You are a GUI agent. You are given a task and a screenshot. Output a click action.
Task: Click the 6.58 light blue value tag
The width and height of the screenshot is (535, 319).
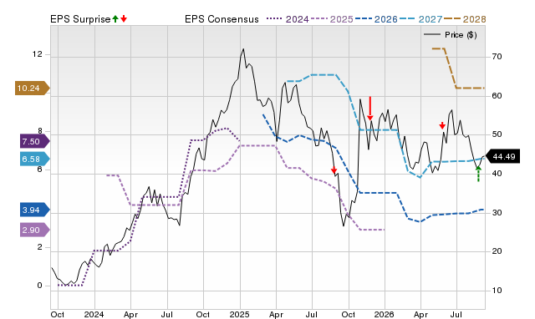coord(35,159)
